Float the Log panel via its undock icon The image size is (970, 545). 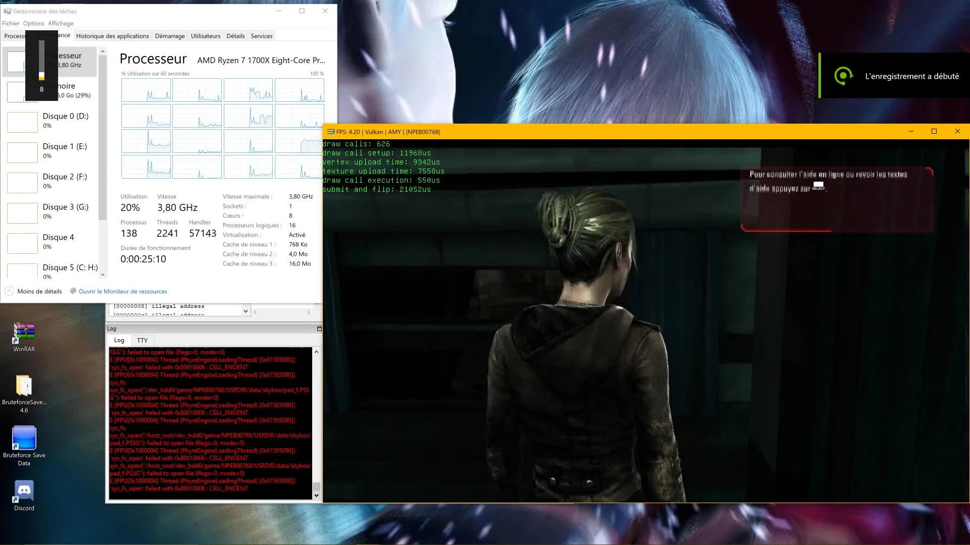tap(319, 328)
